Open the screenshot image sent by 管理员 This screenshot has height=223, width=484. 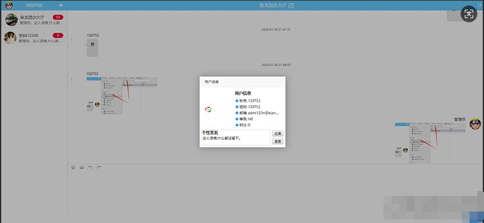[x=430, y=143]
